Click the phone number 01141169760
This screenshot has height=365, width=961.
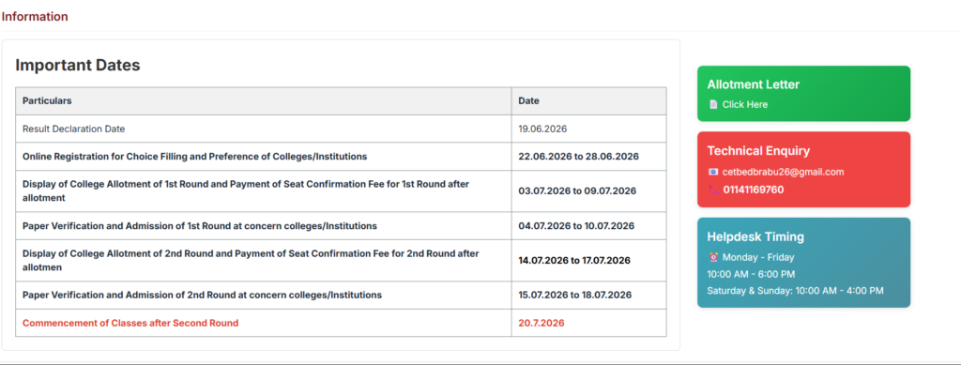point(754,190)
